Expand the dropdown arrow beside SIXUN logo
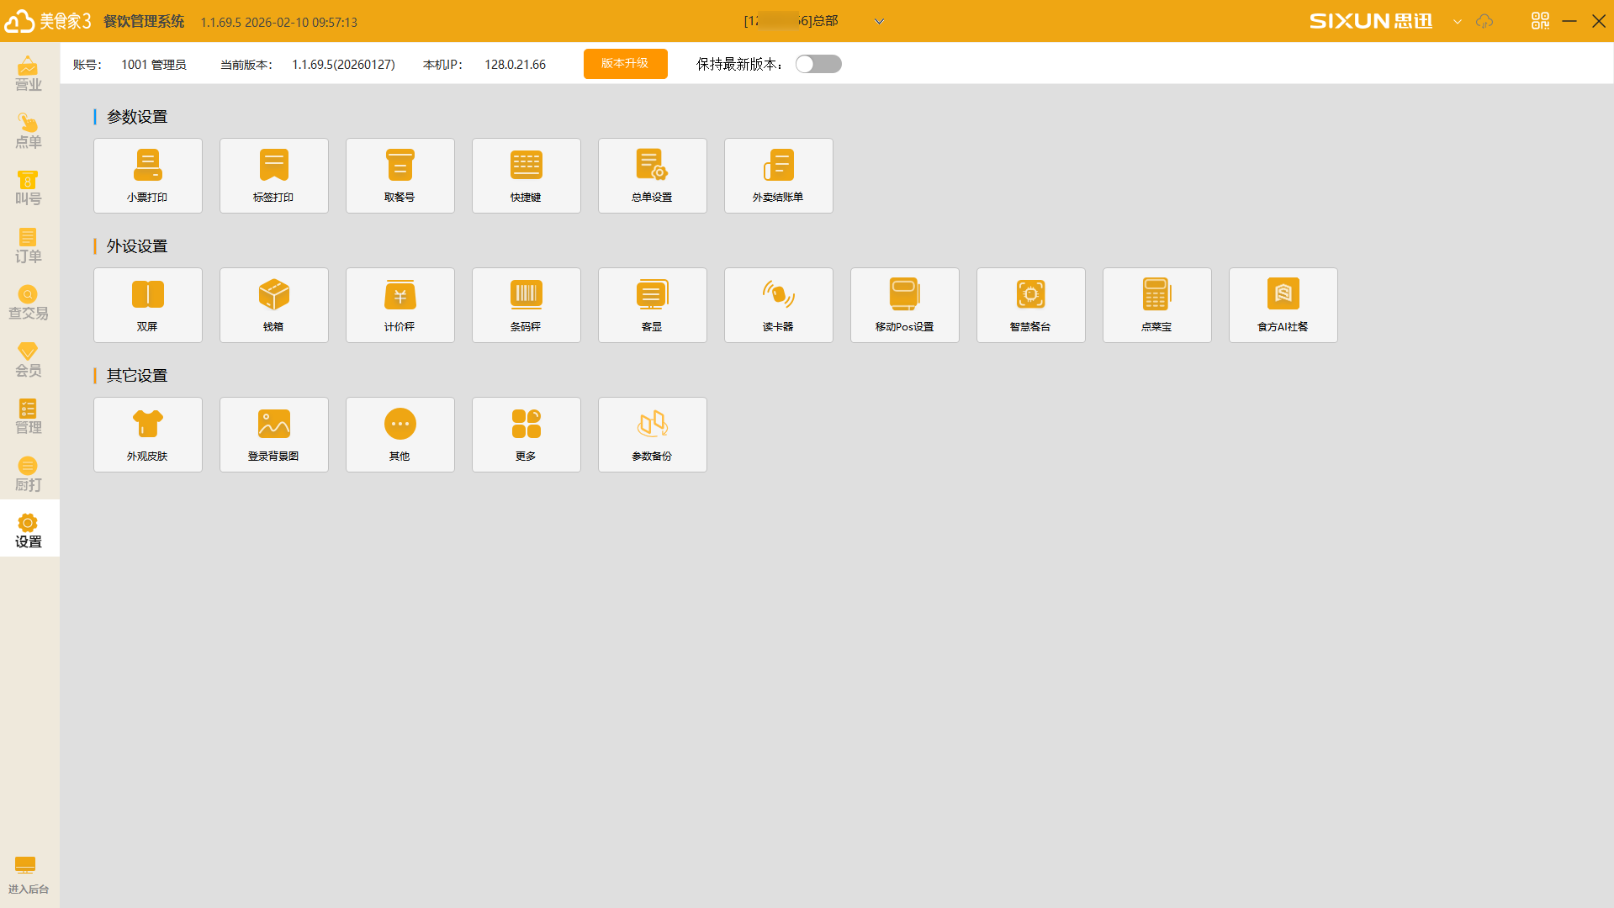The width and height of the screenshot is (1614, 908). tap(1458, 22)
